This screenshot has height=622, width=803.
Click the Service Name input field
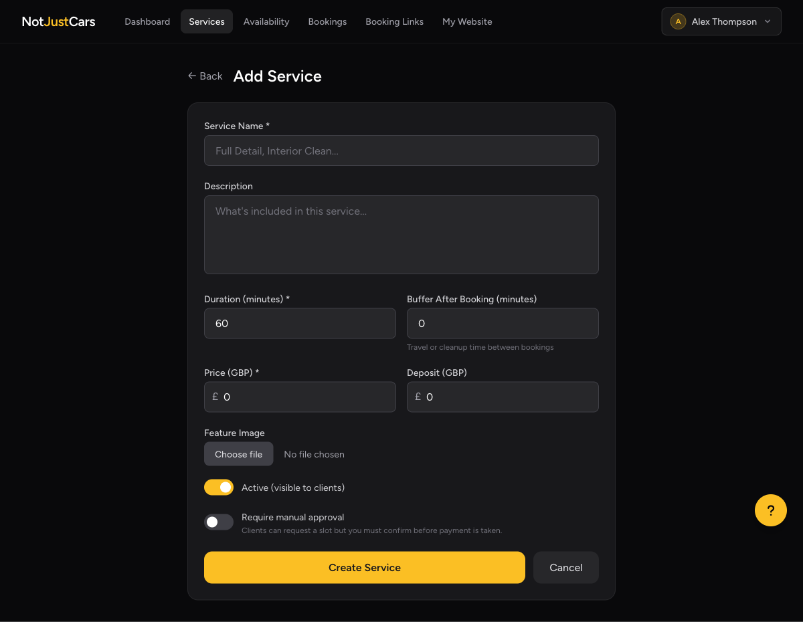pyautogui.click(x=401, y=150)
